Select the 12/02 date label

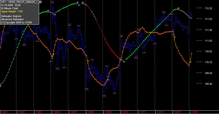coord(22,112)
